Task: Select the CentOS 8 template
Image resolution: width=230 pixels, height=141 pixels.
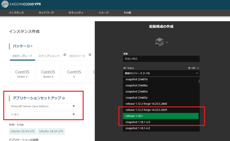Action: (x=74, y=74)
